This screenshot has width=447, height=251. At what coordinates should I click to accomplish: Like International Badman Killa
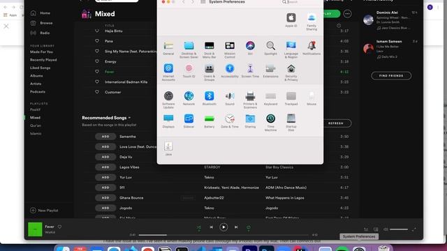click(97, 82)
